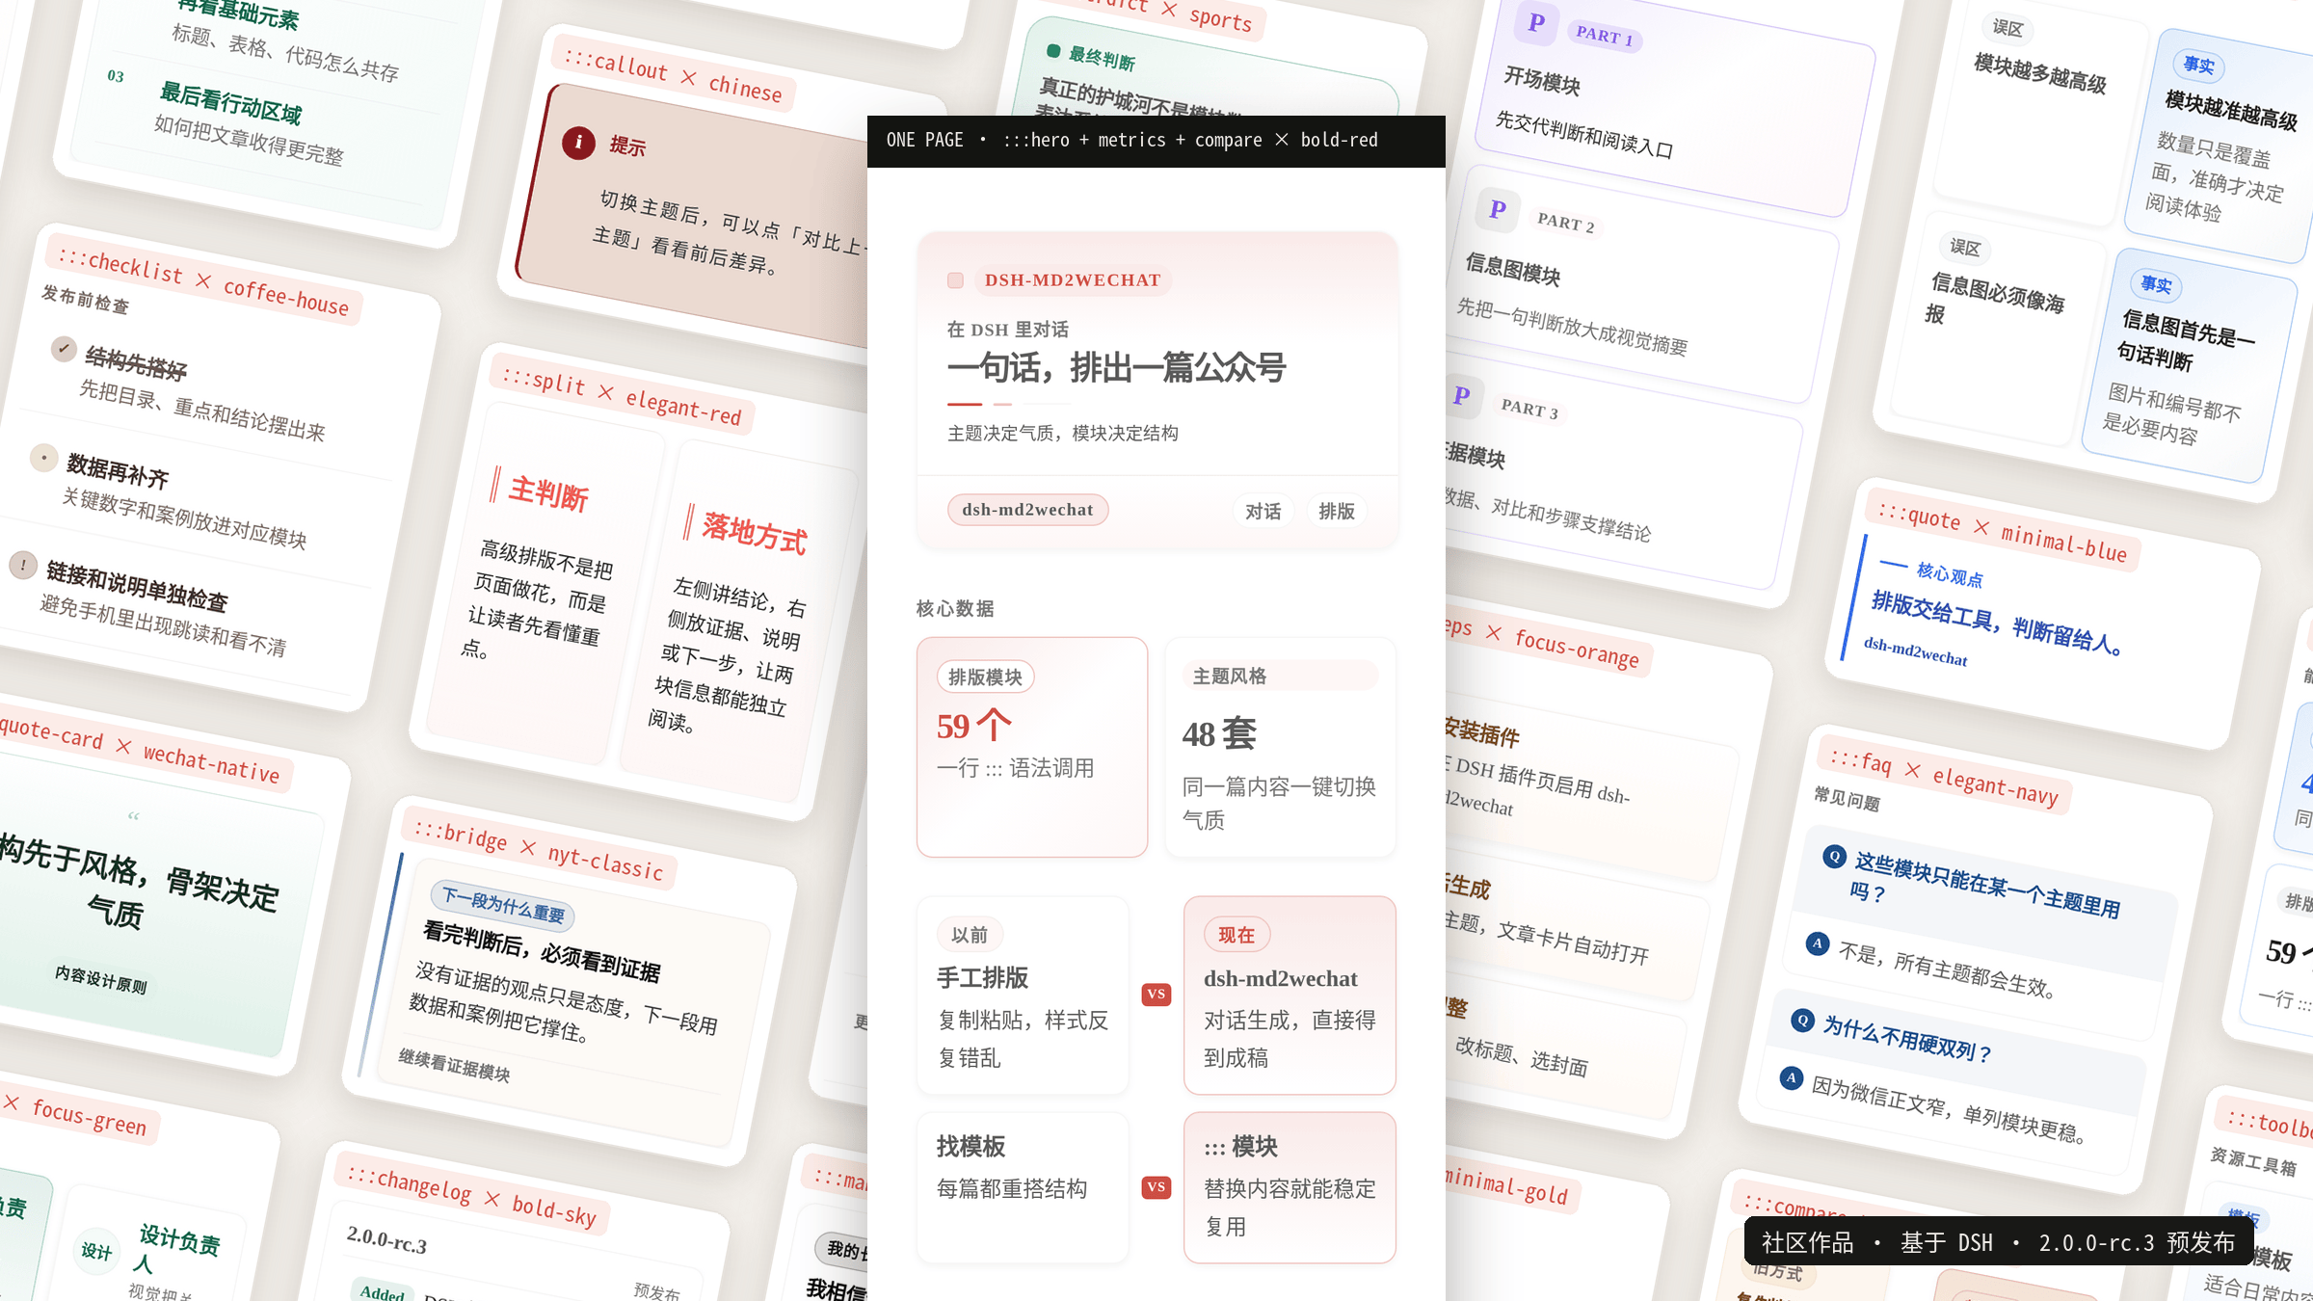Click the Q icon before 这些模块只能在某一个主题里用吗

pyautogui.click(x=1834, y=856)
